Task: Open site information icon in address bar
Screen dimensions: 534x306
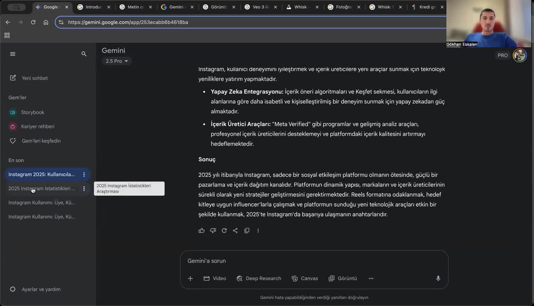Action: (x=61, y=22)
